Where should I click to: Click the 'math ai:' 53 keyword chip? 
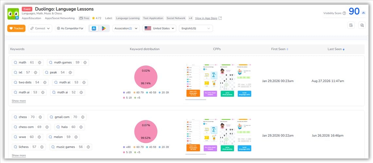(x=70, y=82)
